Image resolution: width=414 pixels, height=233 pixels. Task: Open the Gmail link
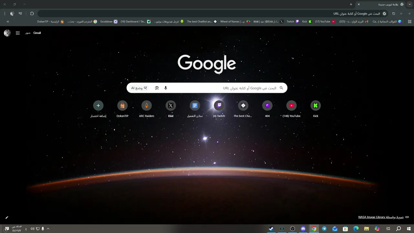click(37, 33)
